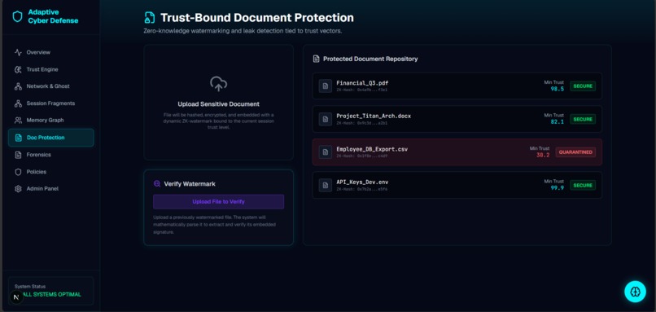This screenshot has width=656, height=312.
Task: Click the Session Fragments sidebar icon
Action: [x=18, y=103]
